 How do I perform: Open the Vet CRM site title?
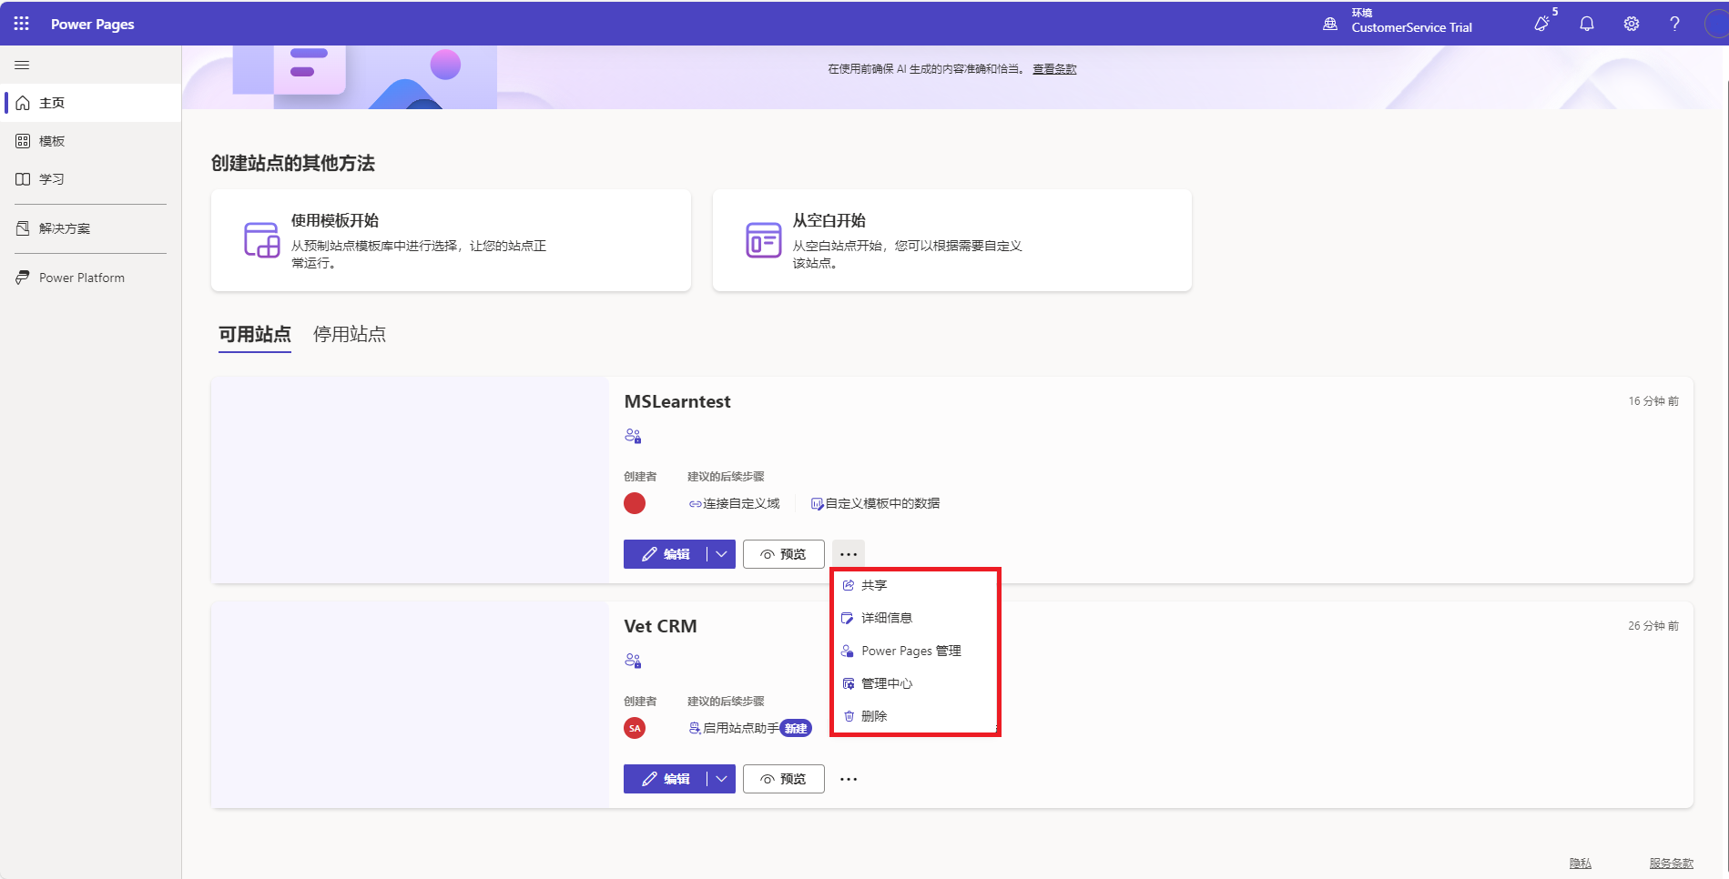point(660,626)
